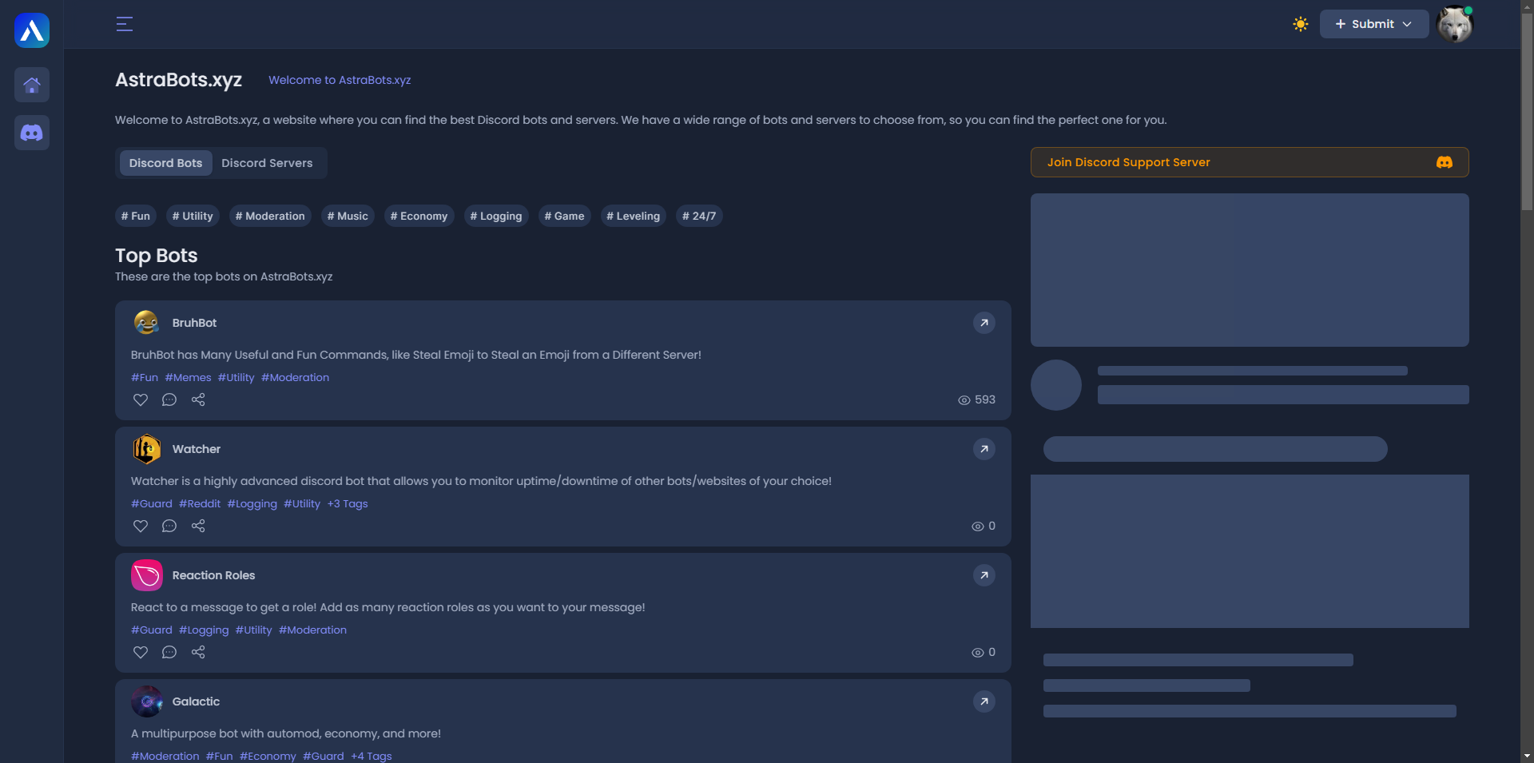Like Watcher with the heart icon

point(141,526)
